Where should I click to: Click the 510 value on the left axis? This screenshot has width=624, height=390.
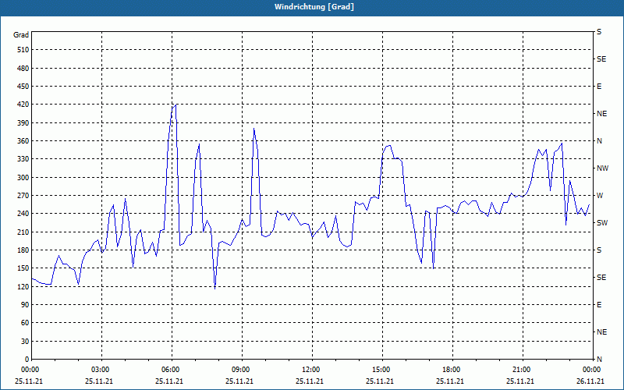tap(23, 50)
